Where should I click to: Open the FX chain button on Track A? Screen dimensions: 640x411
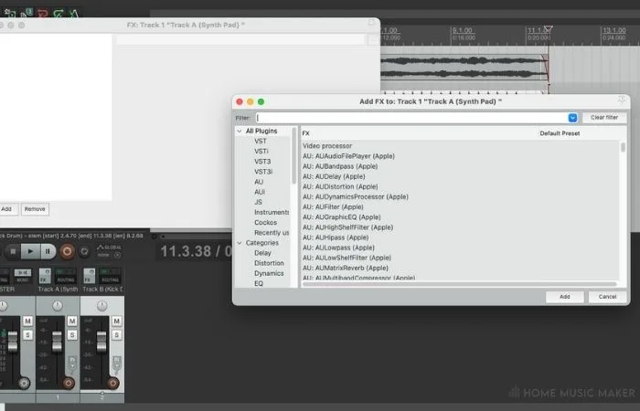coord(45,276)
